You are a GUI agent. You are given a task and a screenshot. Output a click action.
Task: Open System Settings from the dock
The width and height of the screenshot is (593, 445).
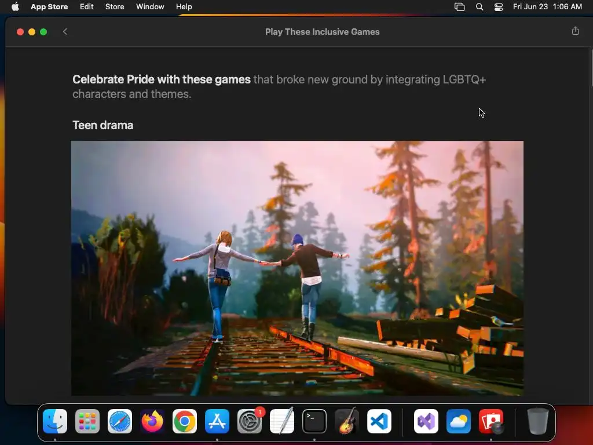[x=250, y=421]
